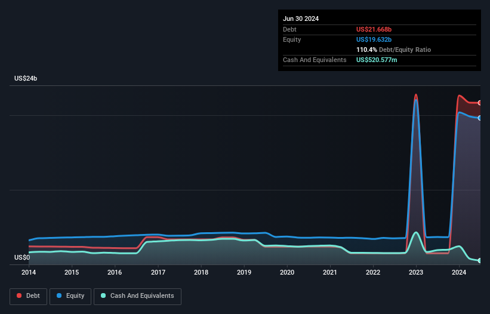Click the blue Equity endpoint marker

tap(480, 118)
